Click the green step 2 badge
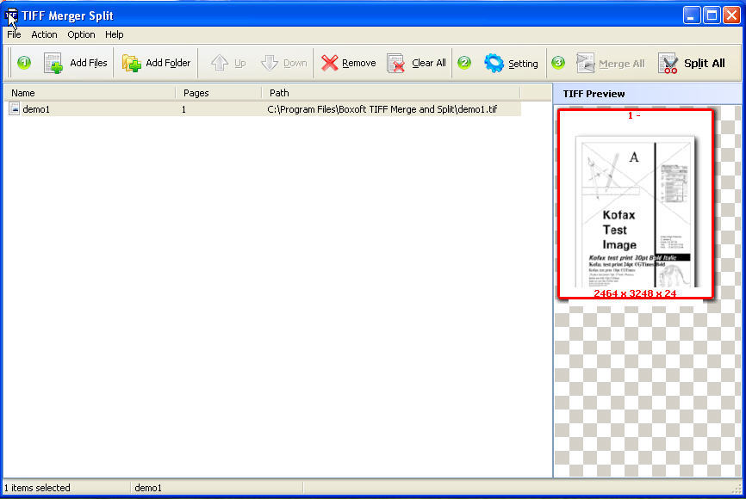The image size is (746, 499). pos(464,62)
